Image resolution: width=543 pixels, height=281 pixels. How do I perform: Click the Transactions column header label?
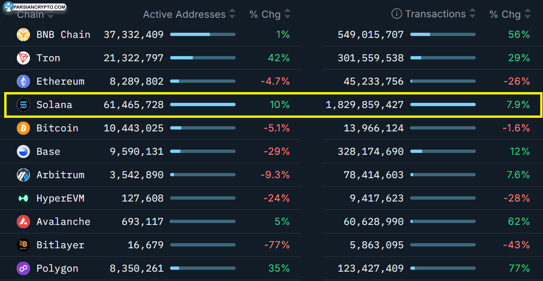pos(435,14)
